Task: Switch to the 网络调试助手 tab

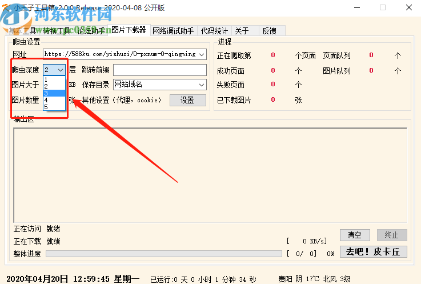Action: tap(173, 31)
